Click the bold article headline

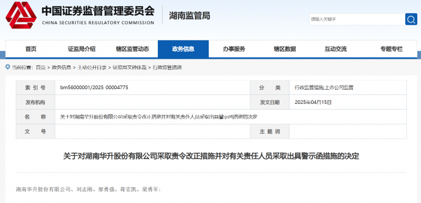(211, 156)
